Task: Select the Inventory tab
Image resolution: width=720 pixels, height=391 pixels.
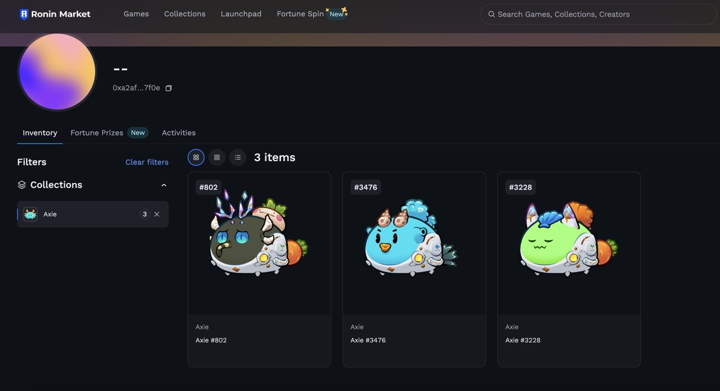Action: pos(40,133)
